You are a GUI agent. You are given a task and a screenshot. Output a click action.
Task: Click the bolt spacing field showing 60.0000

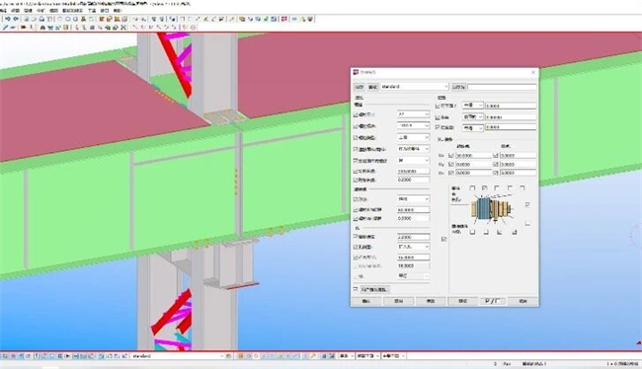(x=413, y=210)
